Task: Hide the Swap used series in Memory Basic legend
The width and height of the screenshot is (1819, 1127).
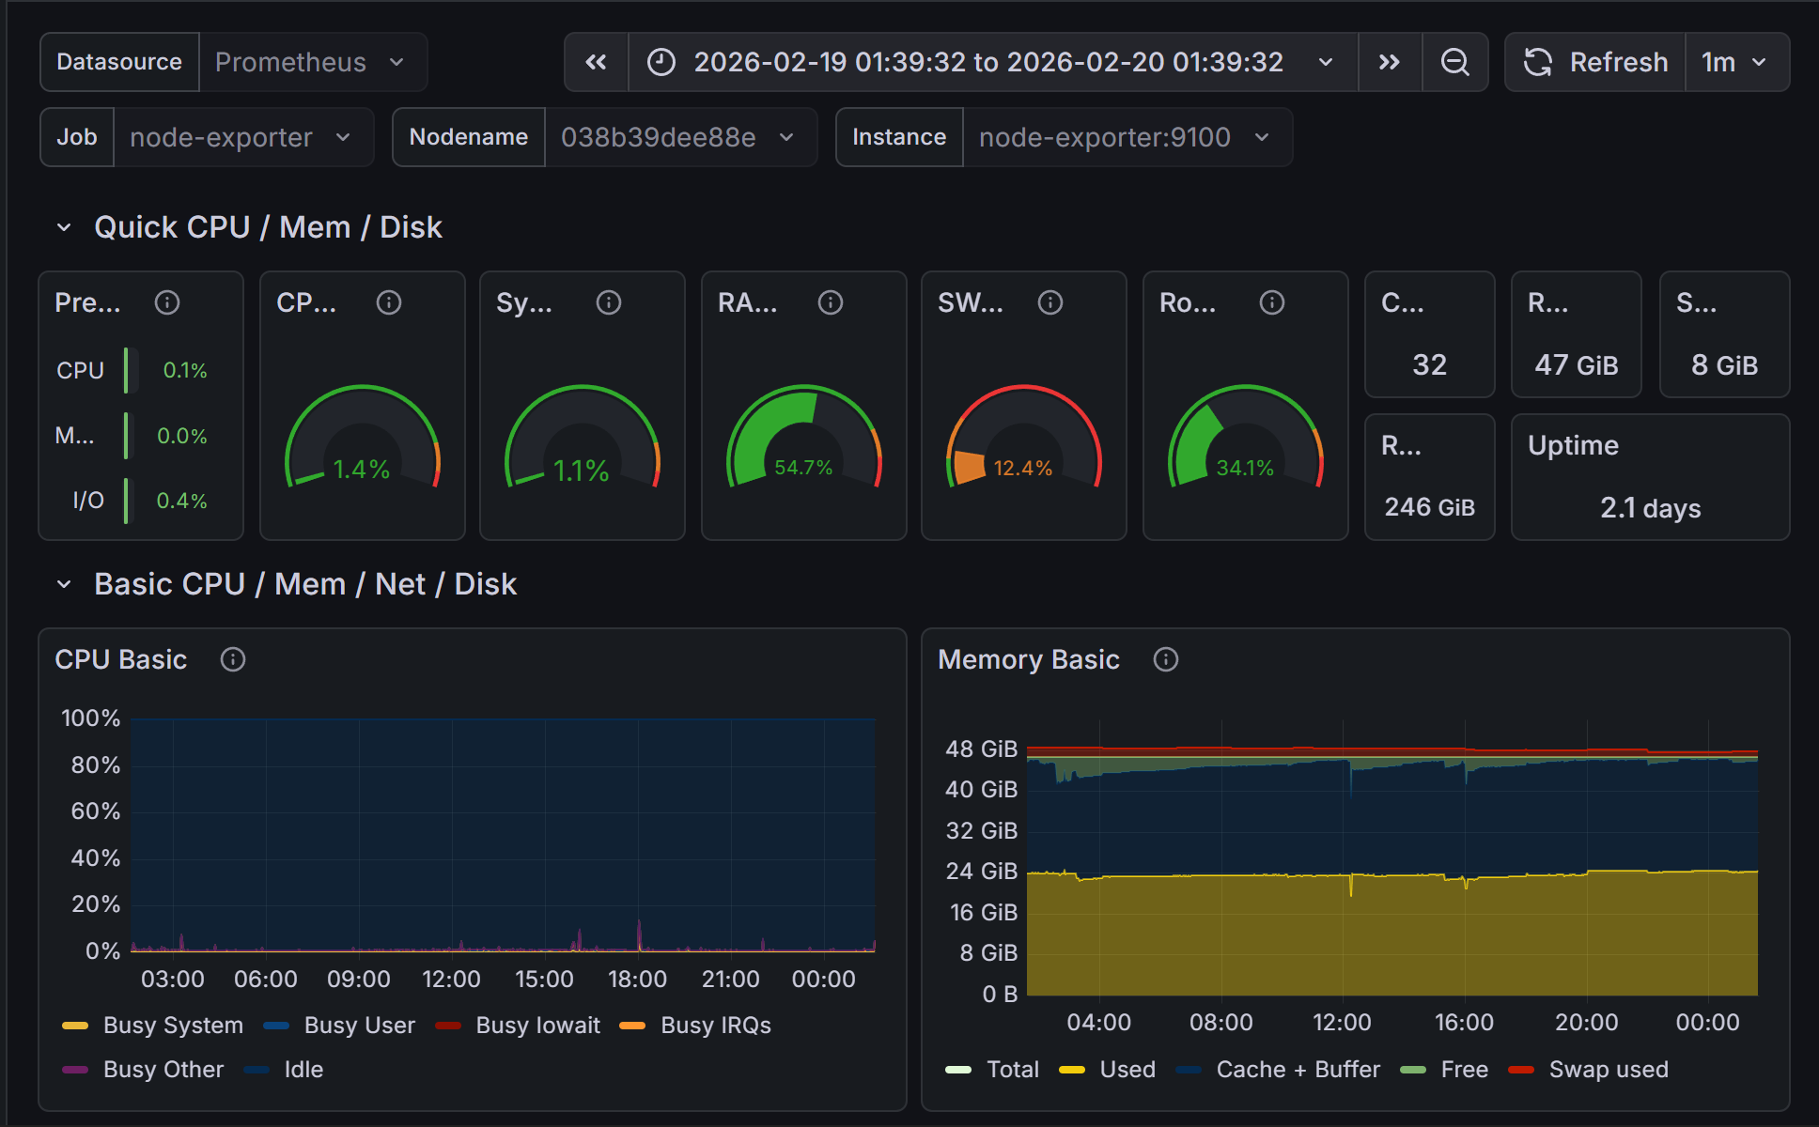Action: [x=1609, y=1069]
